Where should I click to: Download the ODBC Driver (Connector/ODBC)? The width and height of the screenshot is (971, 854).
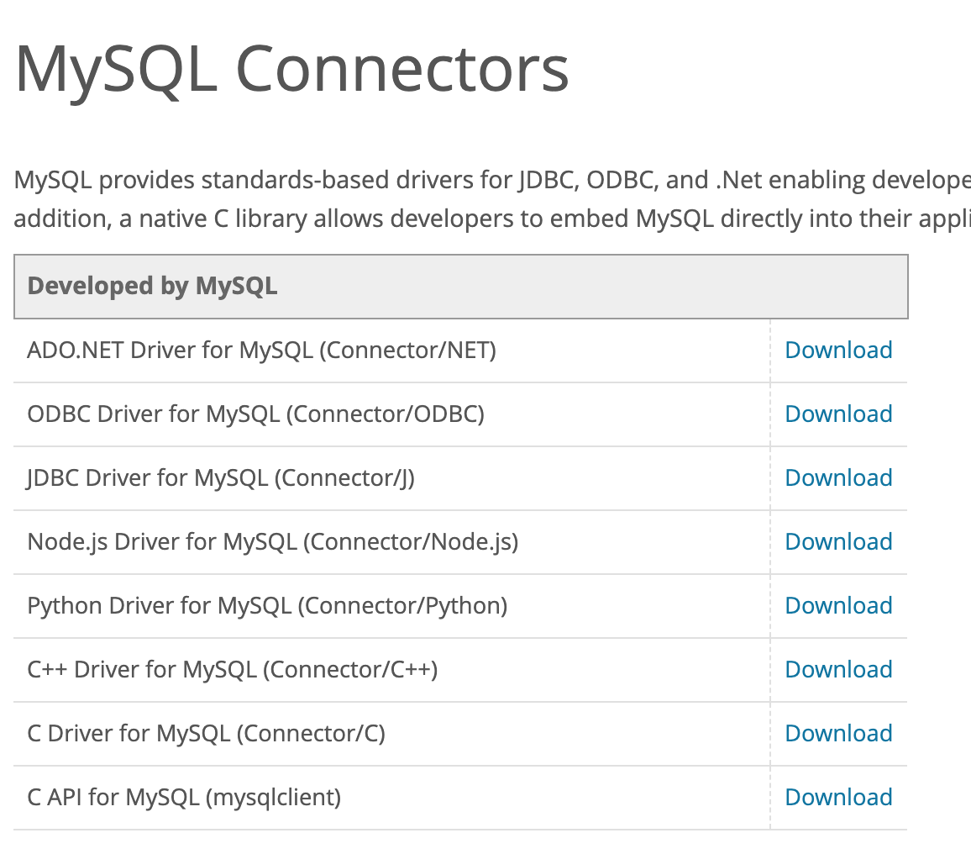(838, 414)
